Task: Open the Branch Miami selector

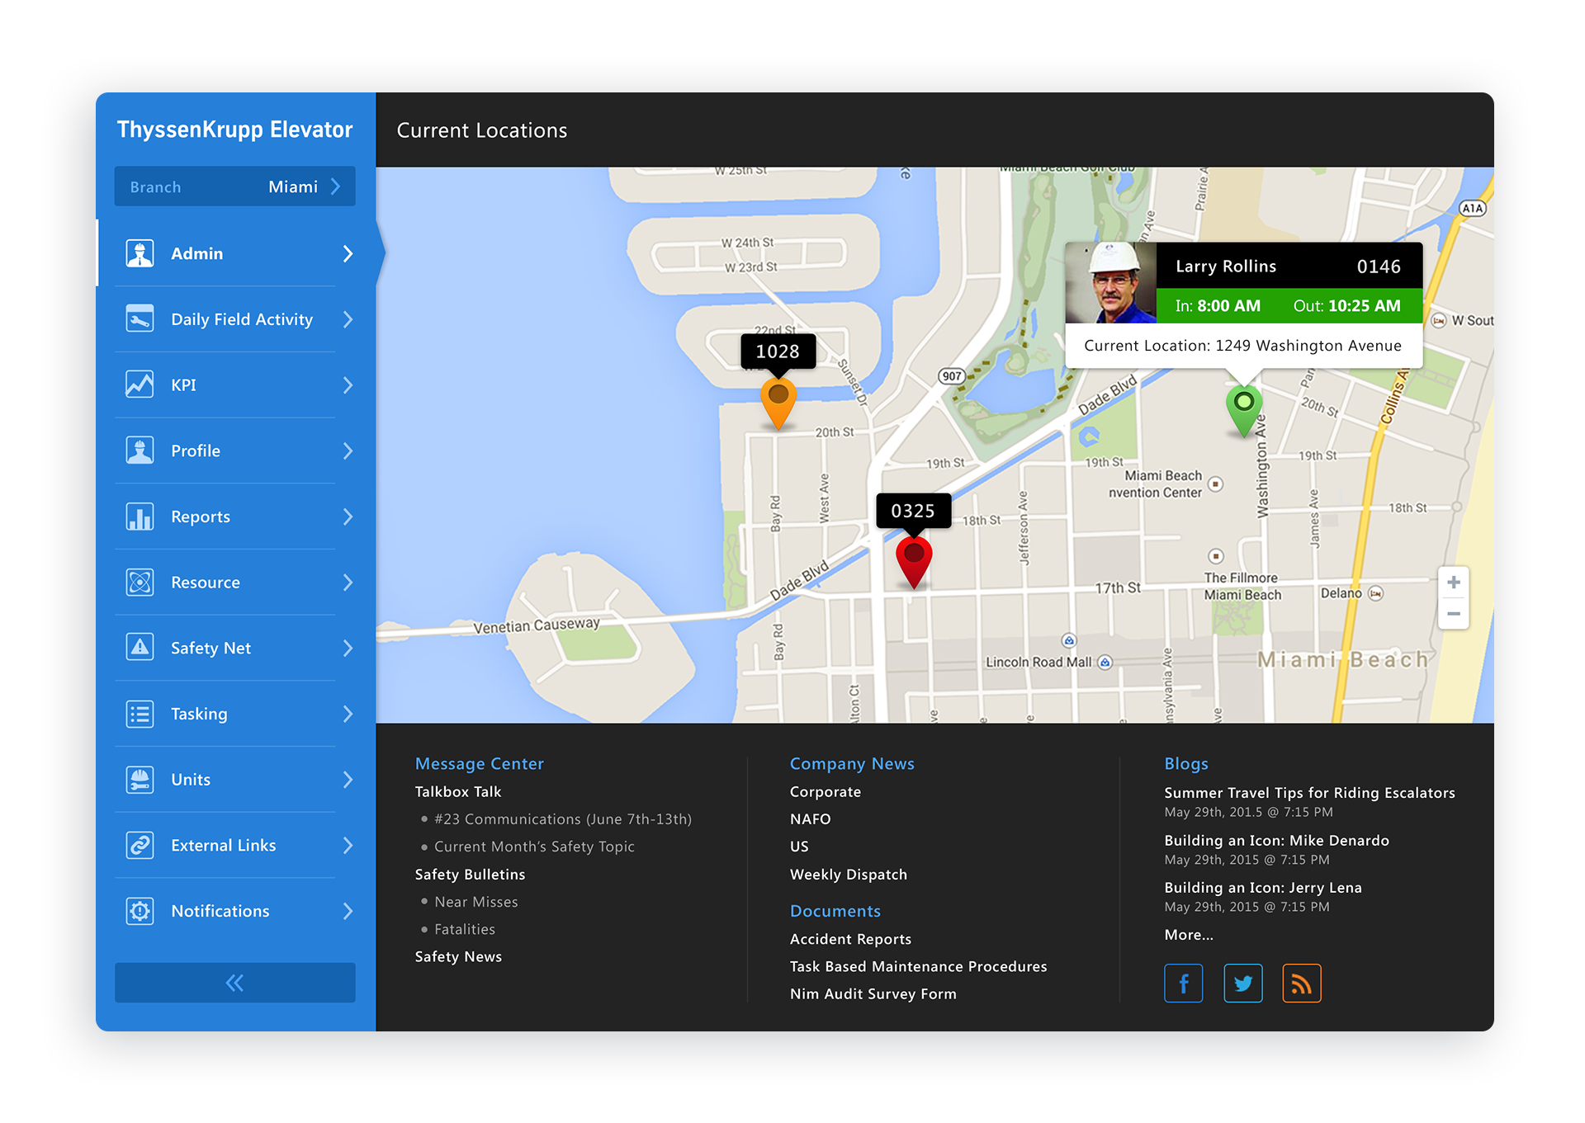Action: click(x=235, y=186)
